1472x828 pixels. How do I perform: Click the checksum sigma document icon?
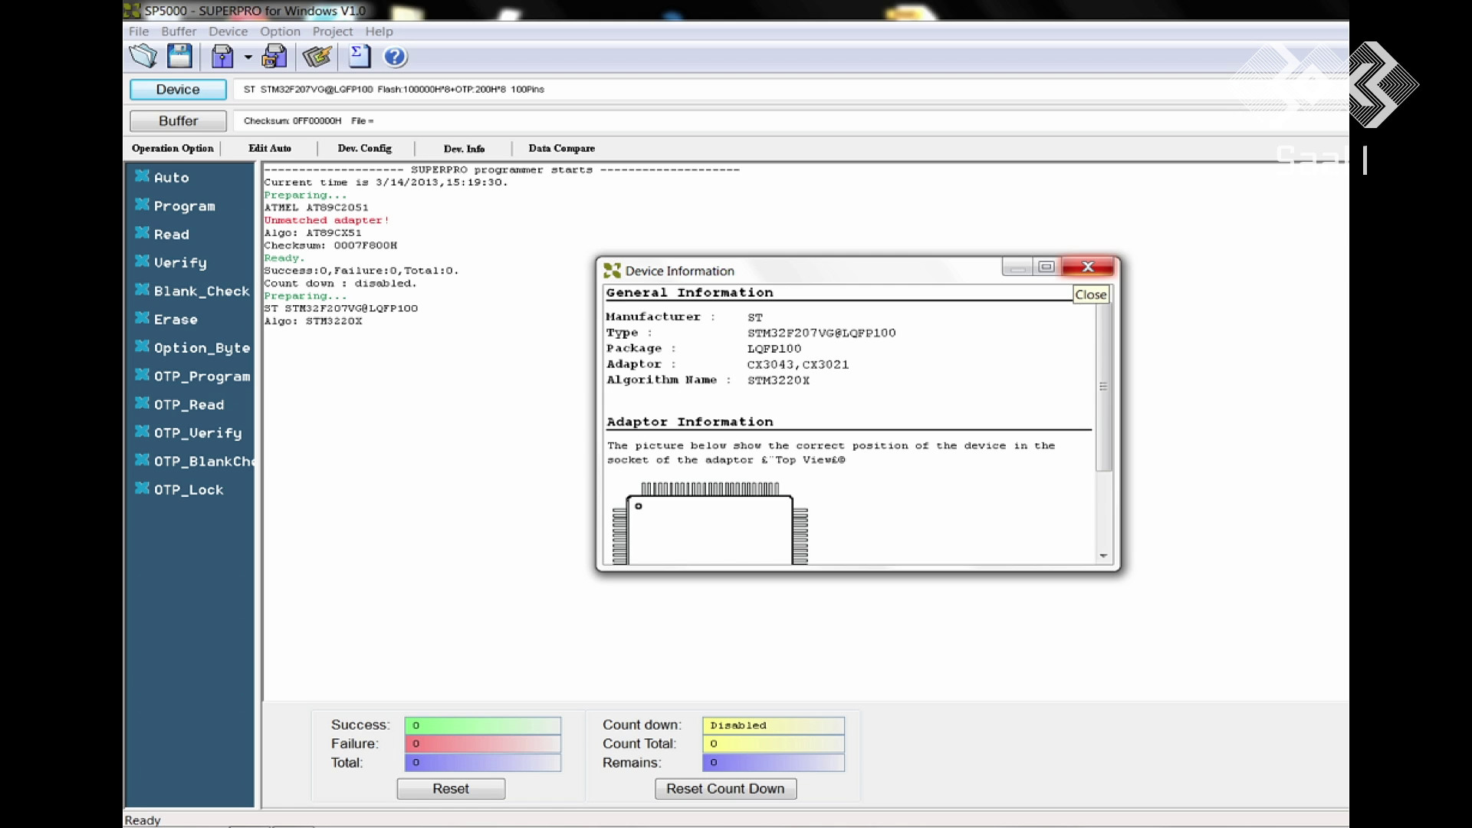coord(360,57)
